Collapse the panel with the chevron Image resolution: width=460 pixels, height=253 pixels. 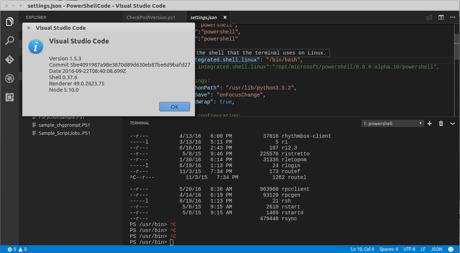pyautogui.click(x=453, y=123)
